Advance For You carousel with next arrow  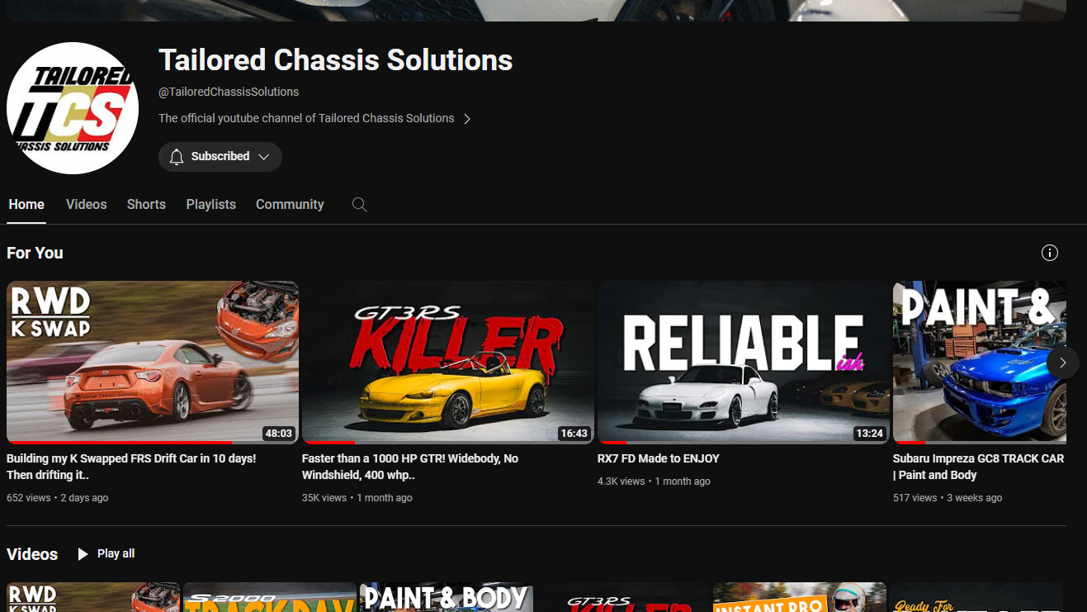pos(1062,363)
